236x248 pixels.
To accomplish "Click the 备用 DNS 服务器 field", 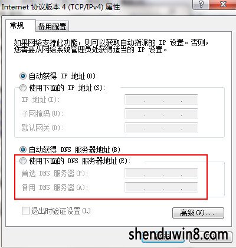I will point(161,187).
